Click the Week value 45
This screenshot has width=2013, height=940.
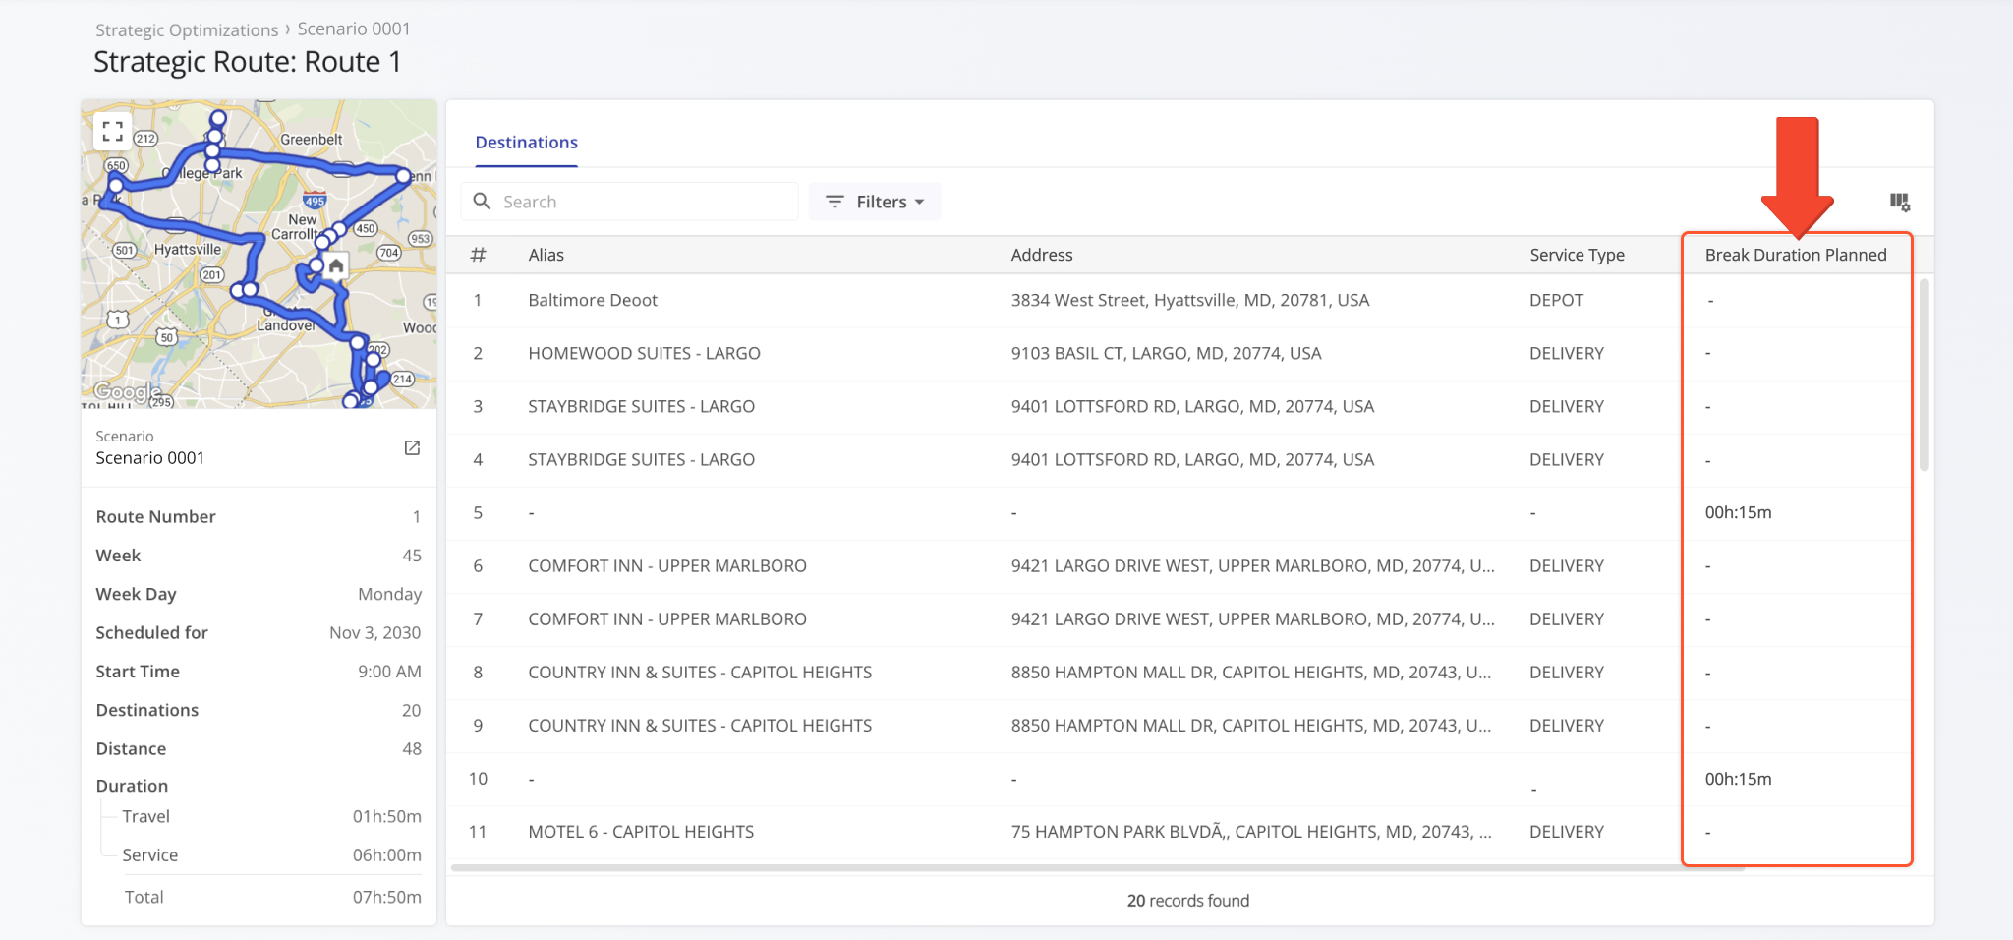[x=411, y=556]
